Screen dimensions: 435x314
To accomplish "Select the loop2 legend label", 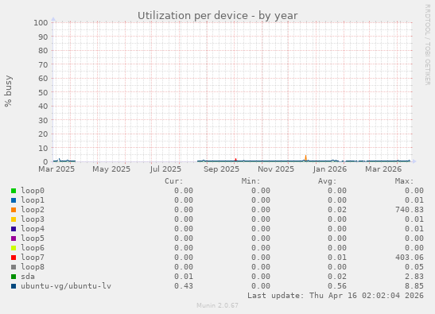I will [33, 210].
